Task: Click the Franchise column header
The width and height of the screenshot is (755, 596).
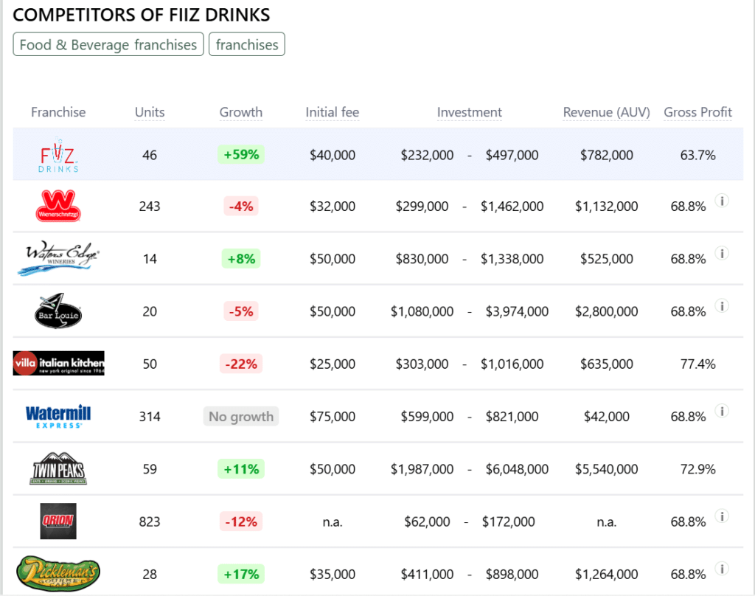Action: click(x=58, y=112)
